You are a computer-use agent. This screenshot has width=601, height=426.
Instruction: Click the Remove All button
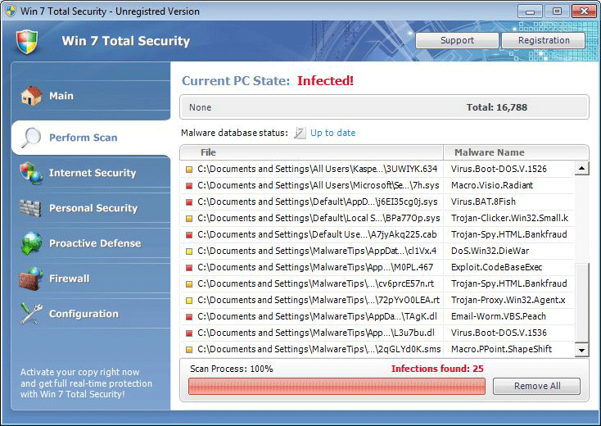[x=536, y=387]
